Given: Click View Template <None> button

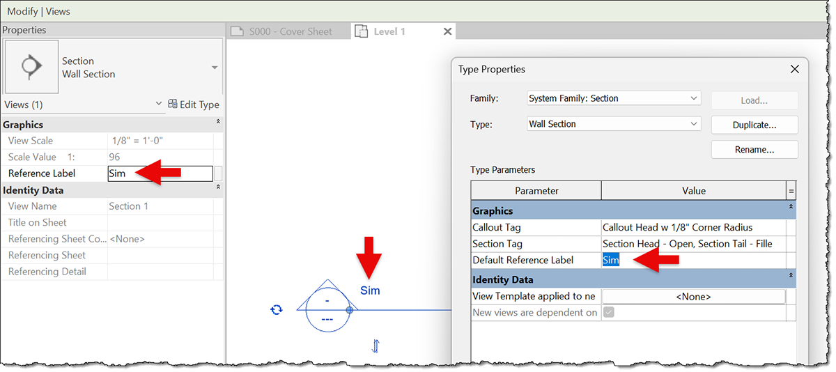Looking at the screenshot, I should point(694,296).
